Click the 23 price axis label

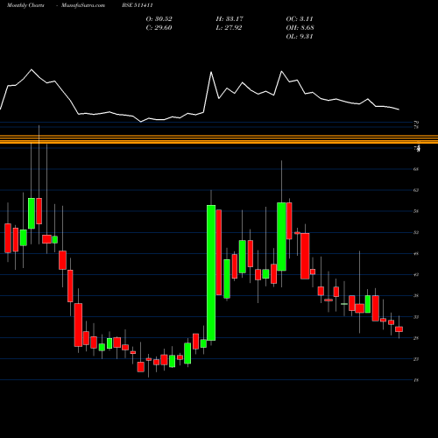pos(416,359)
